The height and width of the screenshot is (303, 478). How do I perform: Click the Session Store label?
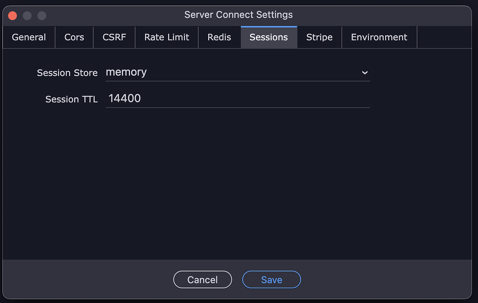click(x=67, y=73)
